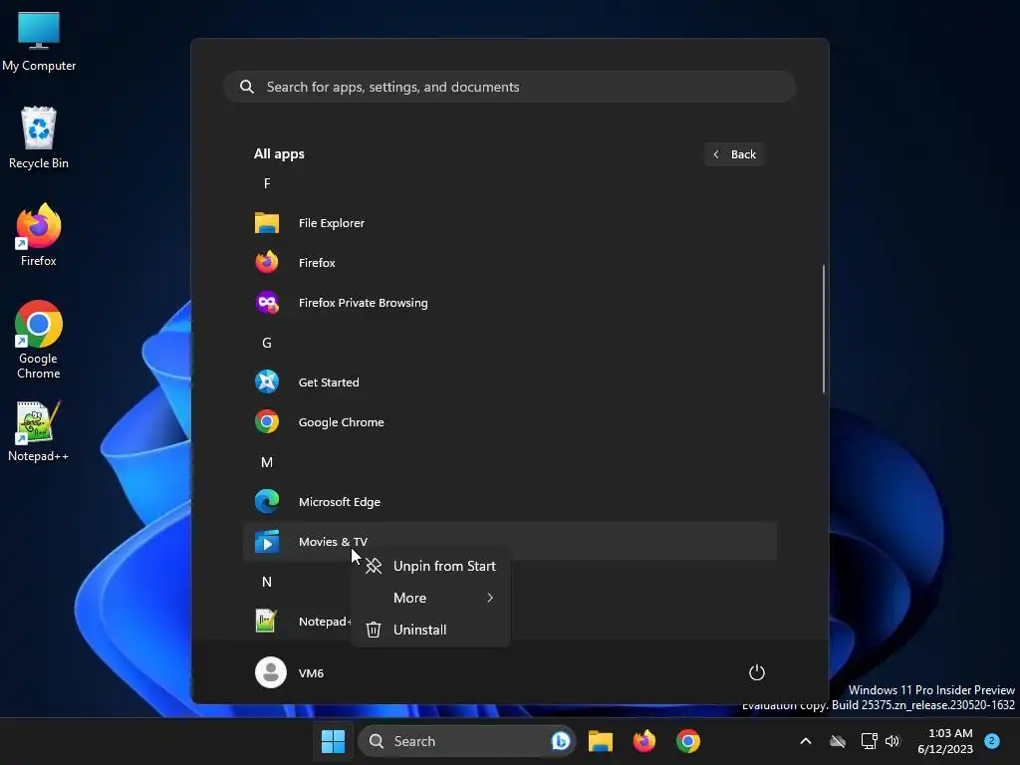
Task: Go back with the Back button
Action: (x=734, y=154)
